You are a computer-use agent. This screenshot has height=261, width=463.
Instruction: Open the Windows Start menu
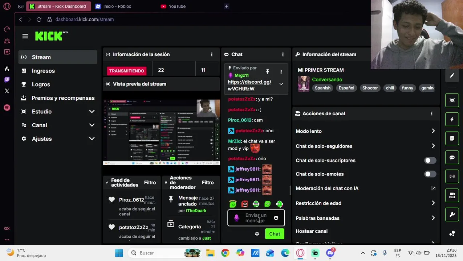(119, 253)
